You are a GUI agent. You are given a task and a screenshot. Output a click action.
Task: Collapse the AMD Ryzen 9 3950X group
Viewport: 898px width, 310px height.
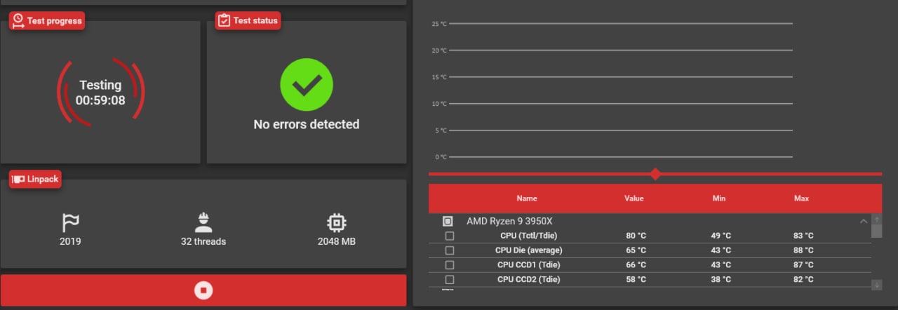click(x=863, y=221)
